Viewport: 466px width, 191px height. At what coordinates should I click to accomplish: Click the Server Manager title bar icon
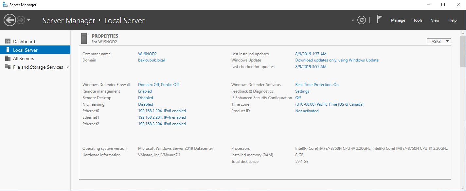(5, 5)
